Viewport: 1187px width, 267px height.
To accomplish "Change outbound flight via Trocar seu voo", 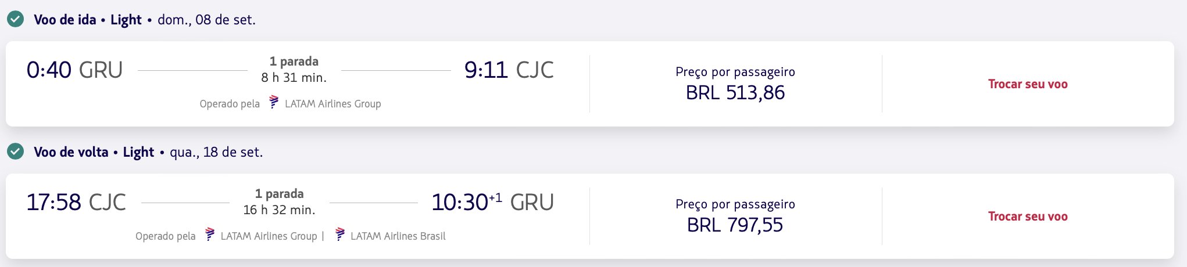I will (1028, 84).
